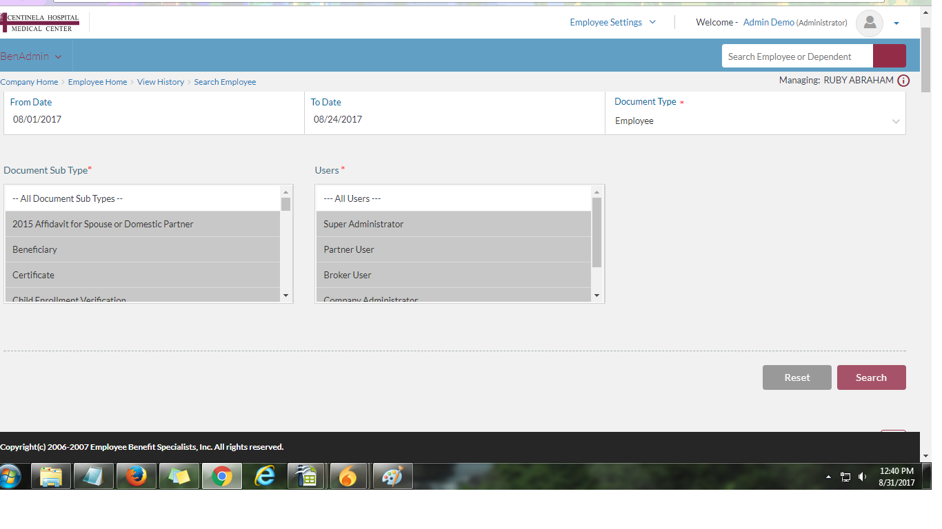The width and height of the screenshot is (942, 529).
Task: Click the Paint palette icon in taskbar
Action: coord(392,476)
